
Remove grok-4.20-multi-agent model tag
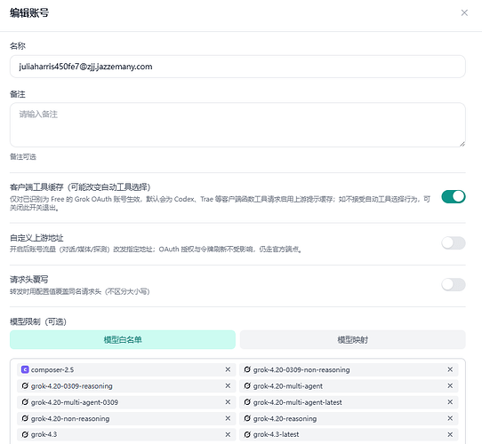(x=450, y=385)
